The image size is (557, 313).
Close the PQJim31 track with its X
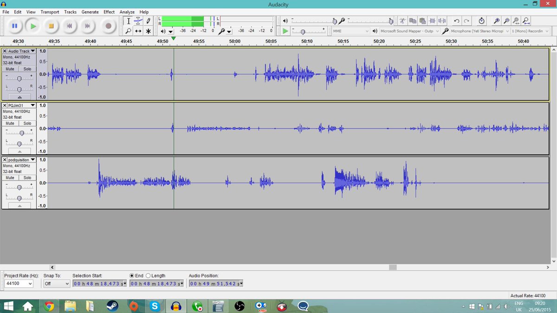tap(5, 105)
